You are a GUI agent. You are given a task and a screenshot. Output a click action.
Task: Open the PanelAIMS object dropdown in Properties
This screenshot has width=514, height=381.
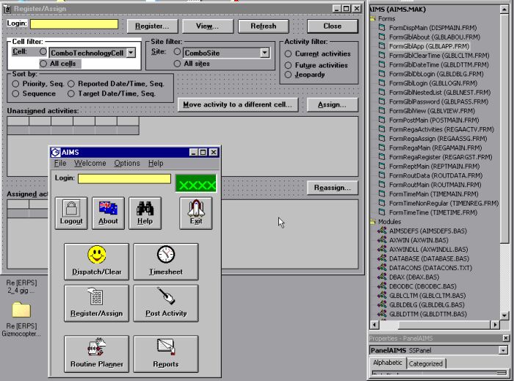tap(503, 350)
